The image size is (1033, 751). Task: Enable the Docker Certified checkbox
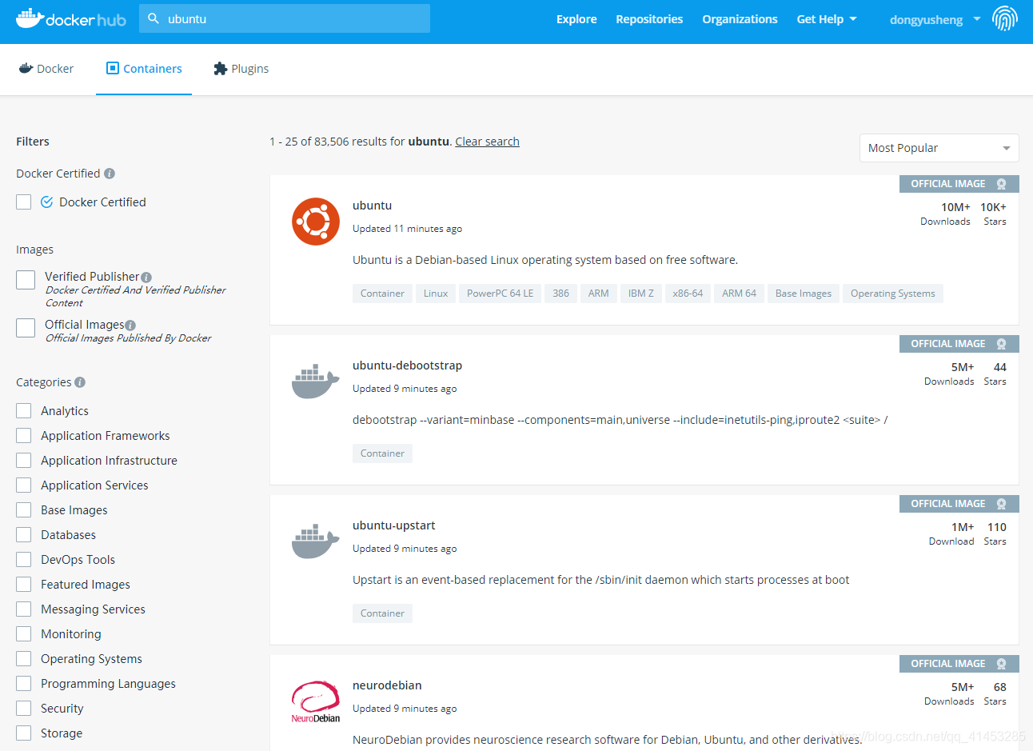[24, 202]
